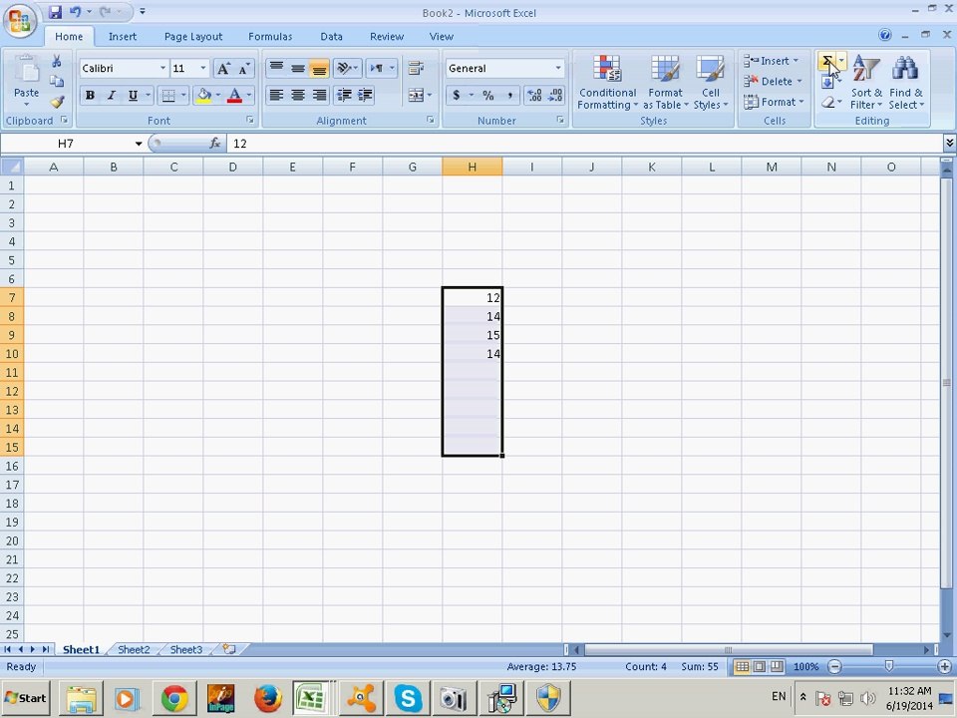Open the Sort & Filter dropdown
Viewport: 957px width, 718px height.
tap(866, 83)
